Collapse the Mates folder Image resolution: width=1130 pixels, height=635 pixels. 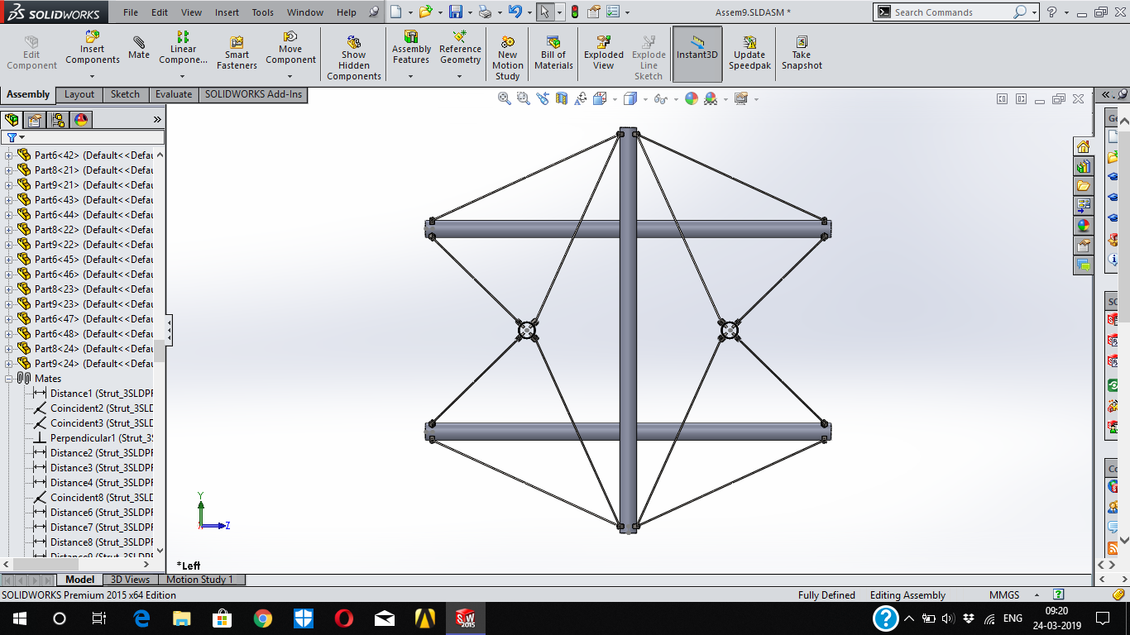click(9, 379)
